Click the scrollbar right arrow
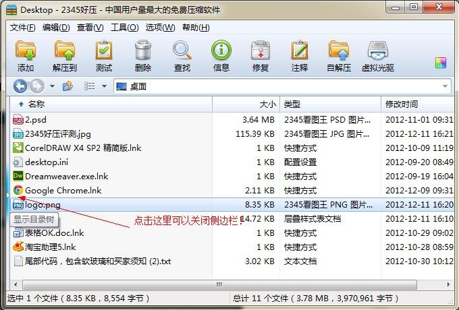Screen dimensions: 459x310 [x=448, y=284]
